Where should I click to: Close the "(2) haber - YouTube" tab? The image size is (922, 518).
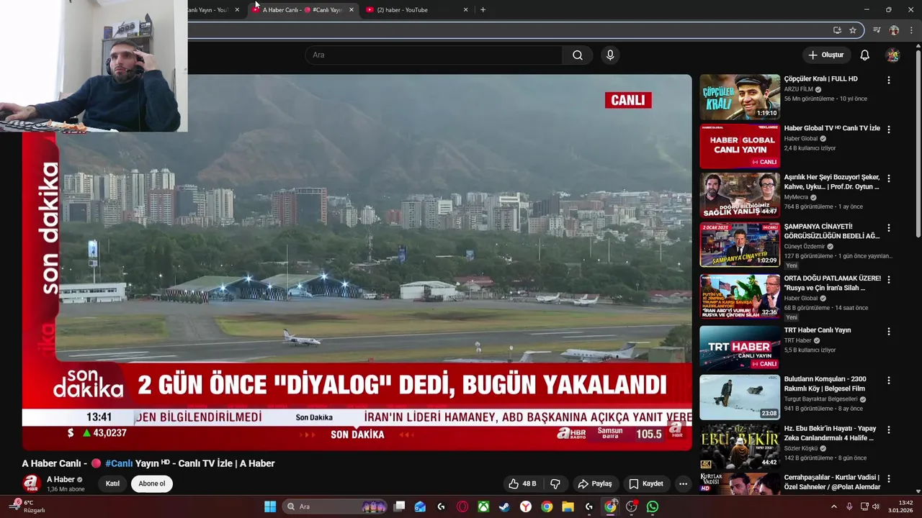click(465, 10)
